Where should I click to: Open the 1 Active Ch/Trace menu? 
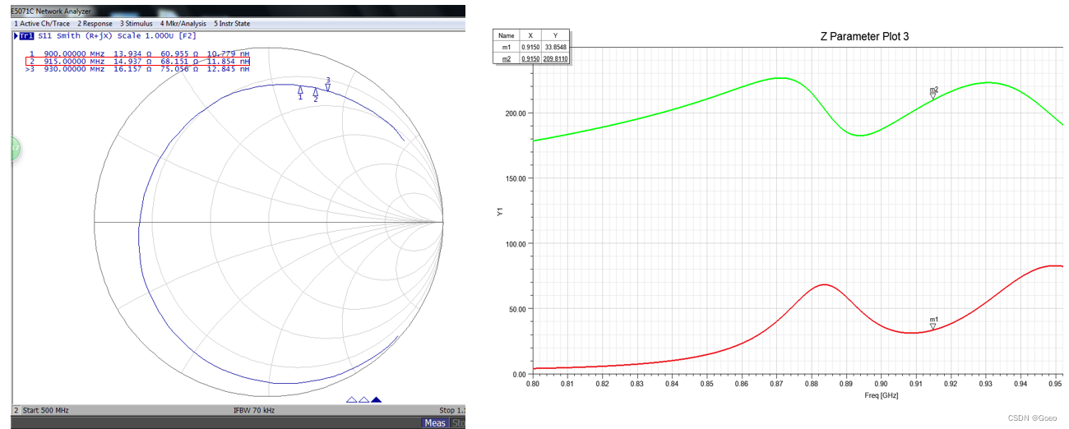42,24
